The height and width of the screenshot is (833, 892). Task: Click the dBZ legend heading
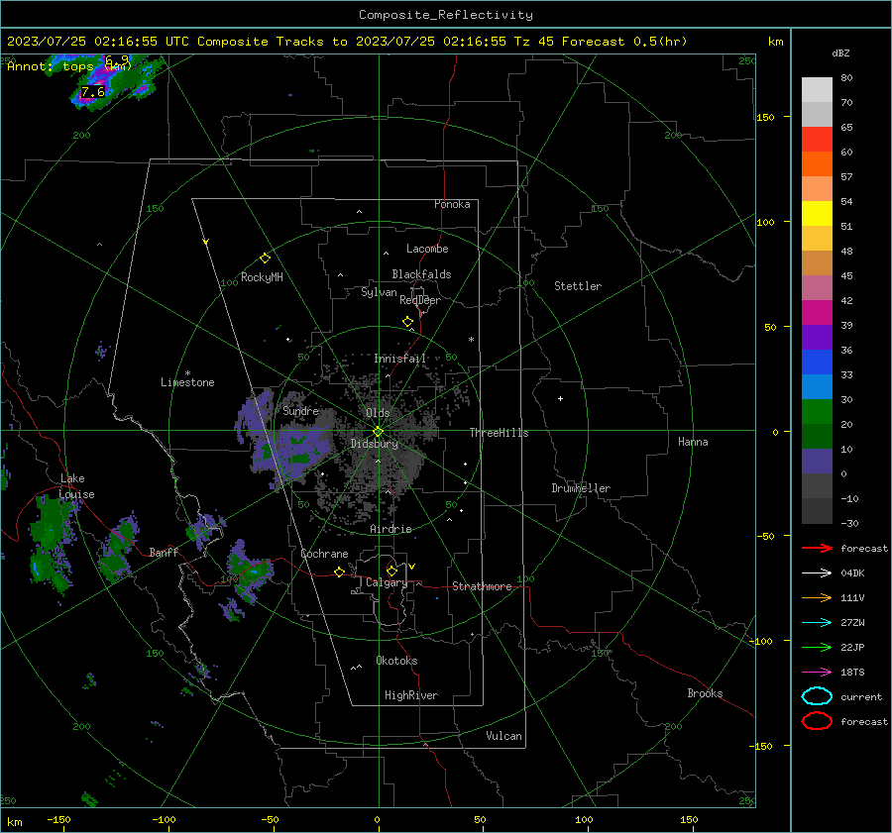coord(840,53)
